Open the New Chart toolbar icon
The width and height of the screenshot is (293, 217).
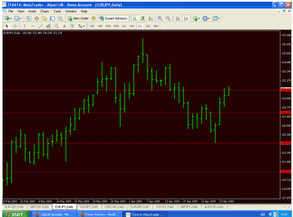7,18
